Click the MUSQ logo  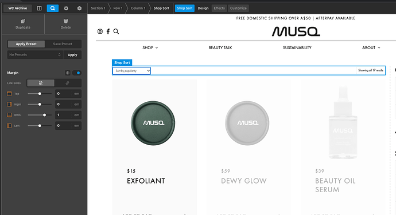[296, 31]
